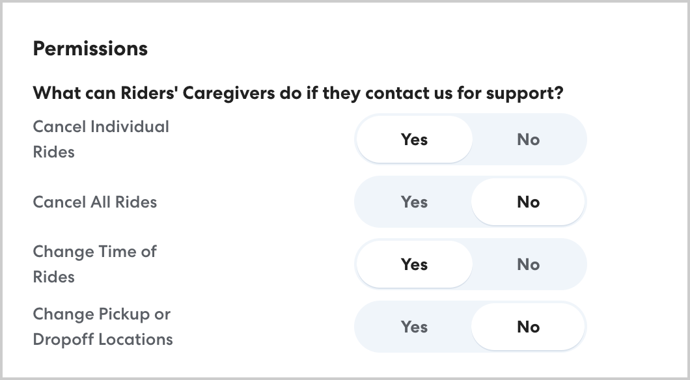Click the selected No option for Cancel All Rides

tap(528, 202)
